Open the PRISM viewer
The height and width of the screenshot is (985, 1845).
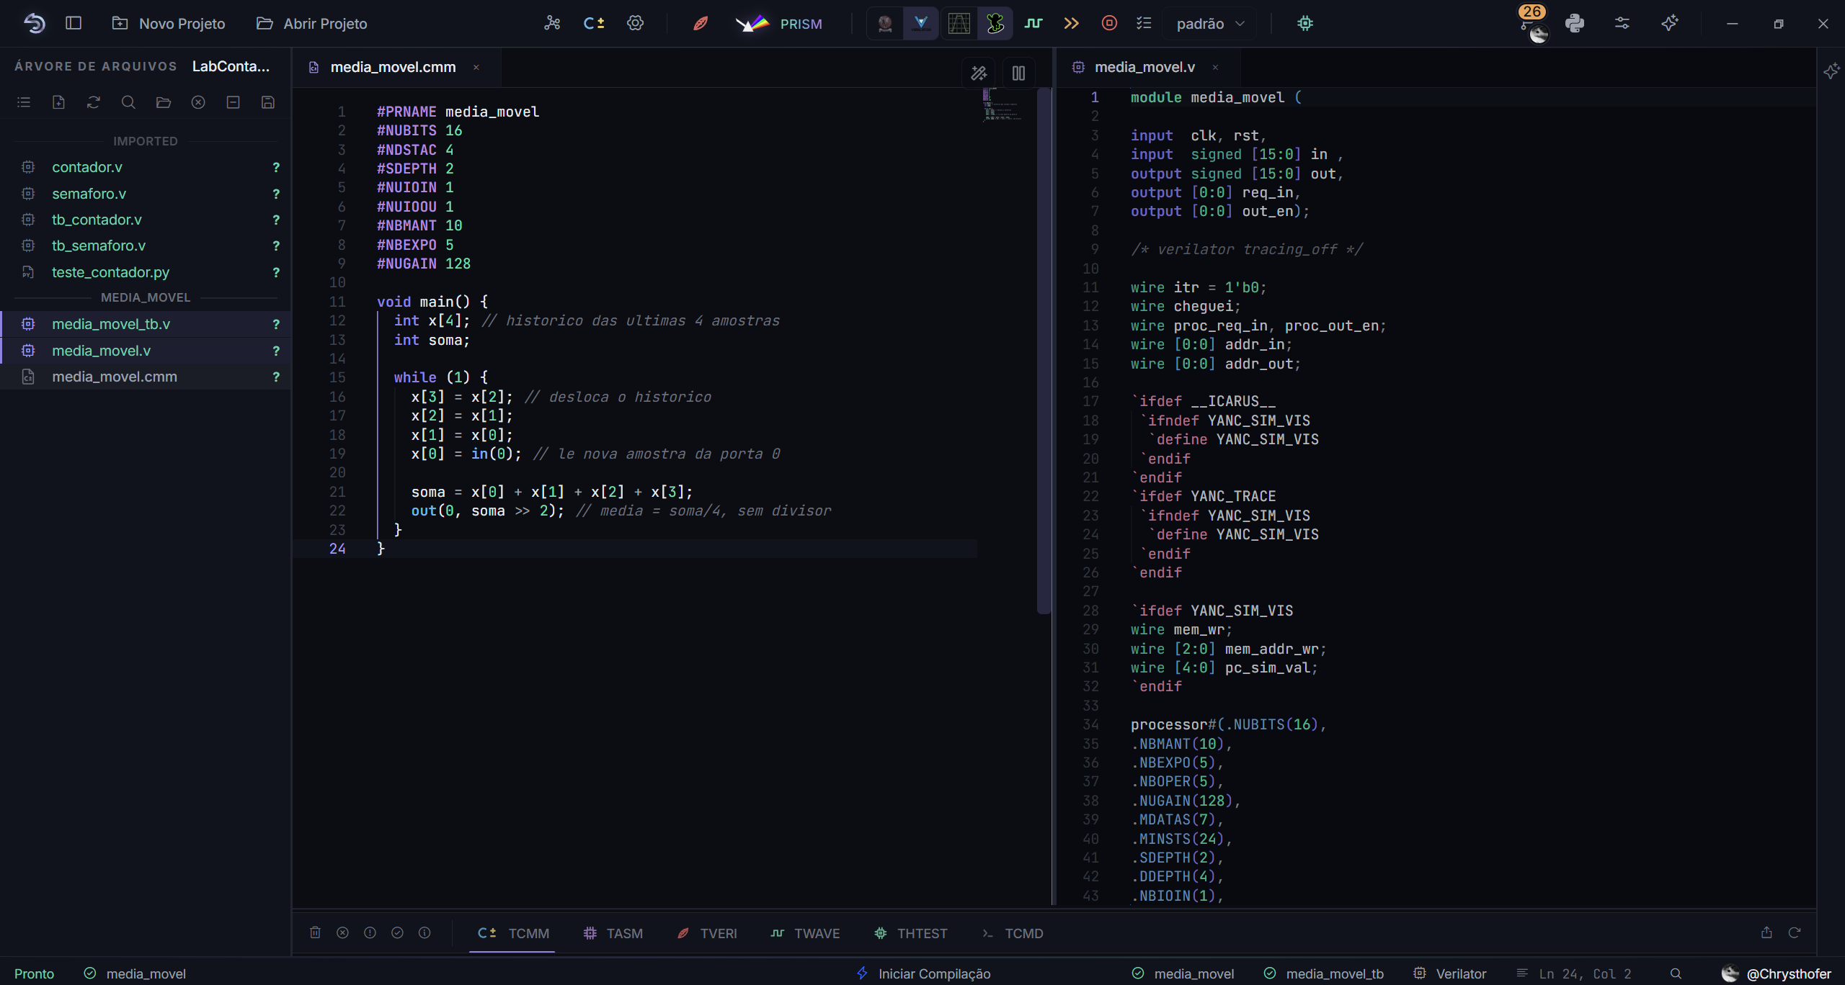point(778,24)
